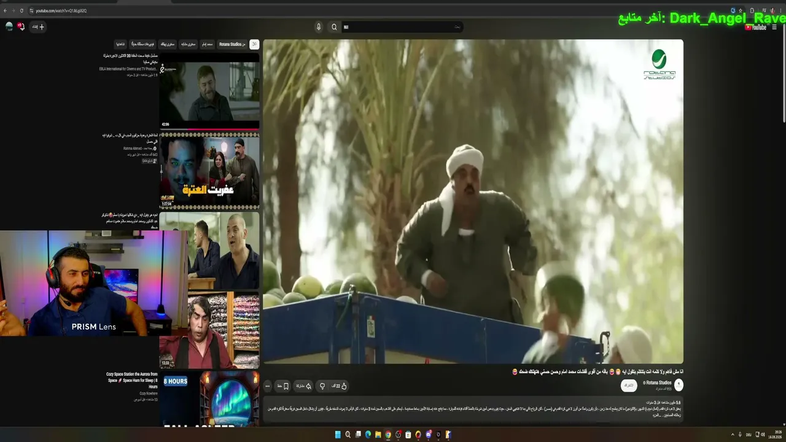The image size is (786, 442).
Task: Open the Cozy Nowhere channel link
Action: click(x=148, y=394)
